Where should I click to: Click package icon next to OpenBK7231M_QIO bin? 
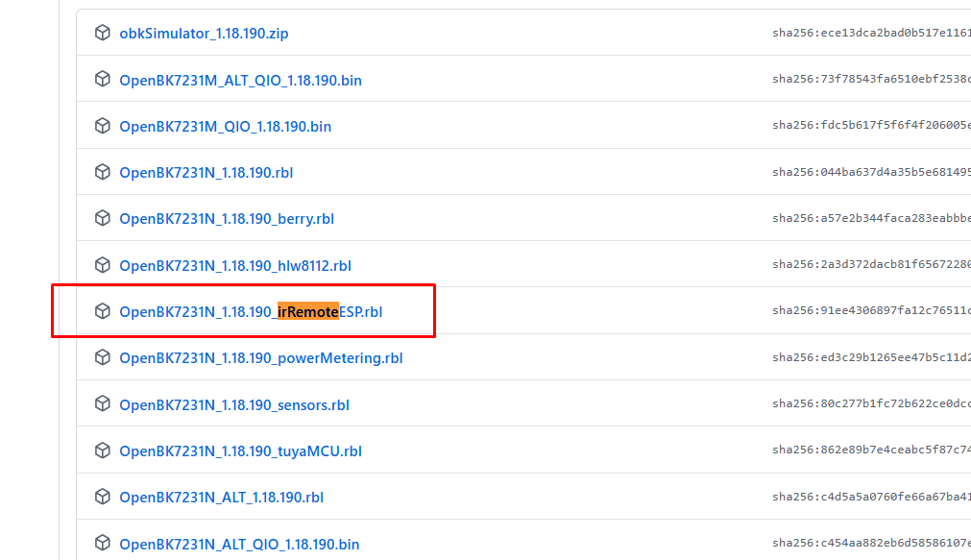pos(102,125)
